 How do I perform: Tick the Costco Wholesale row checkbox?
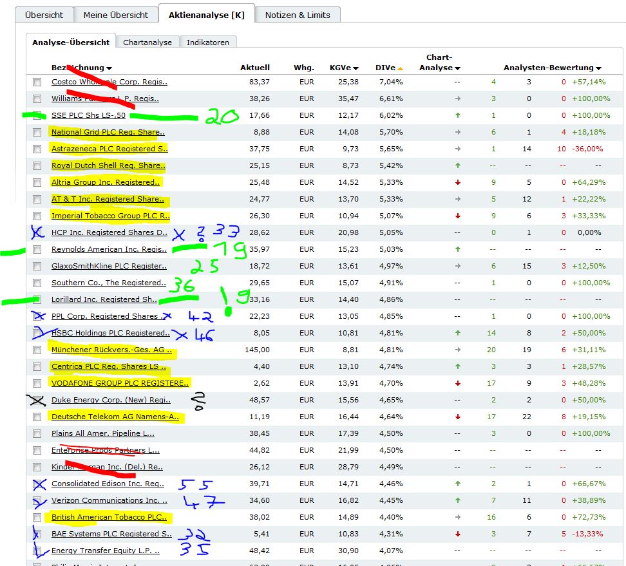37,82
